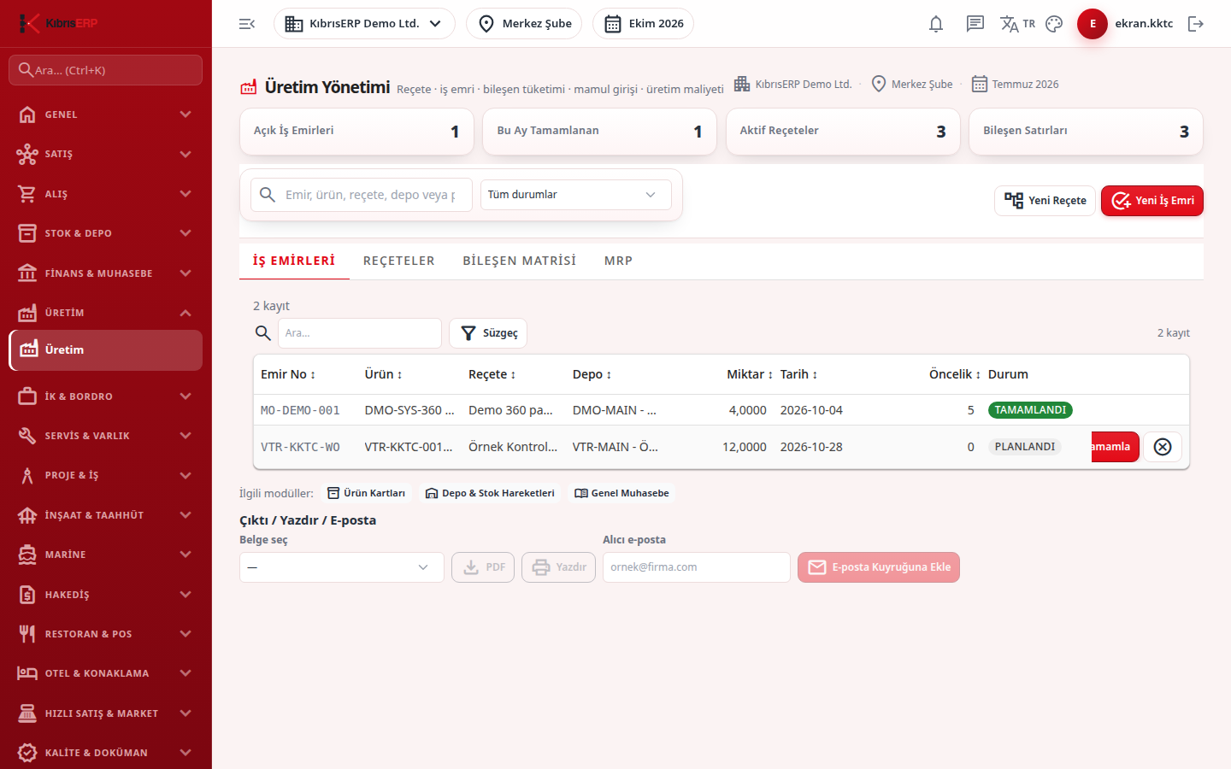Click the Yeni Reçete button
Image resolution: width=1231 pixels, height=769 pixels.
(1045, 201)
